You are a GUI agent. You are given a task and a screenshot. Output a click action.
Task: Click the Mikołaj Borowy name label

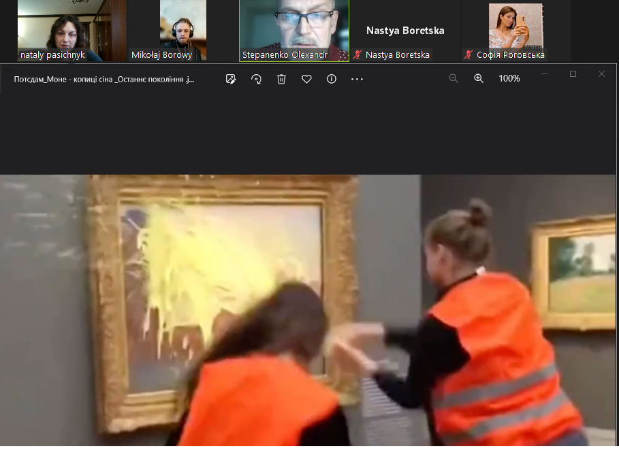click(162, 55)
